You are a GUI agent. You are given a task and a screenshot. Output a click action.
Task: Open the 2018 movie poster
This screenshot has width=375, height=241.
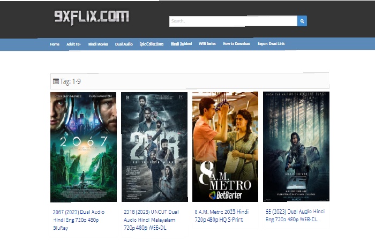(x=154, y=147)
